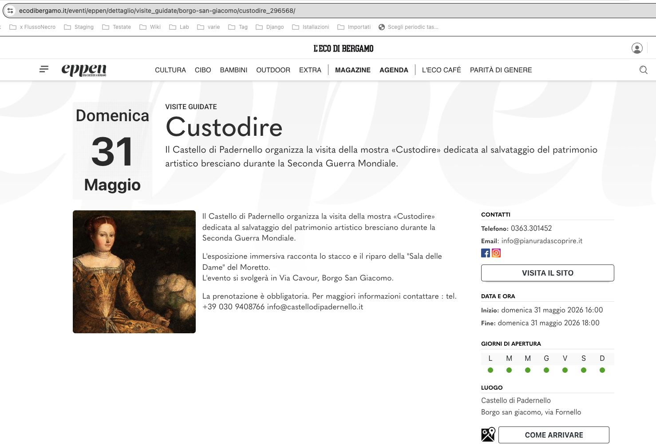The width and height of the screenshot is (656, 446).
Task: Click the Google Maps pin icon
Action: pyautogui.click(x=488, y=434)
